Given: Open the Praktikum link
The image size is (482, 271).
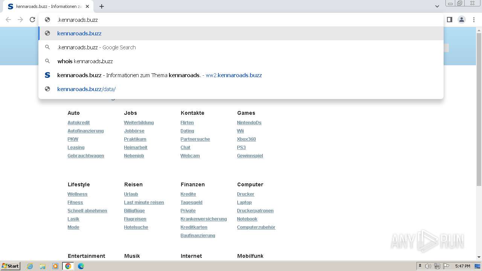Looking at the screenshot, I should pyautogui.click(x=135, y=139).
